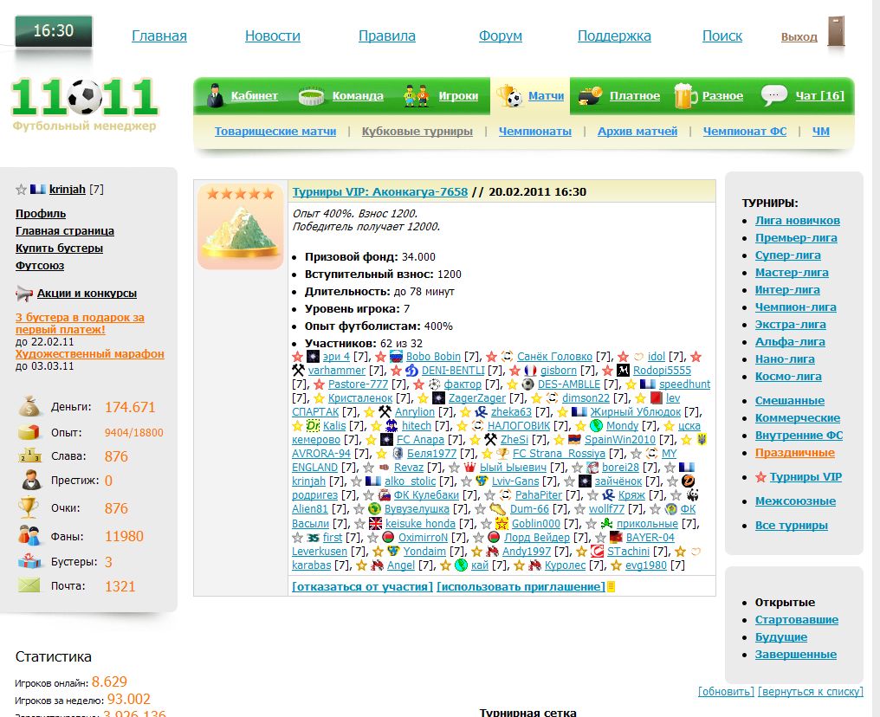Image resolution: width=880 pixels, height=717 pixels.
Task: Click the exit door icon
Action: pyautogui.click(x=836, y=33)
